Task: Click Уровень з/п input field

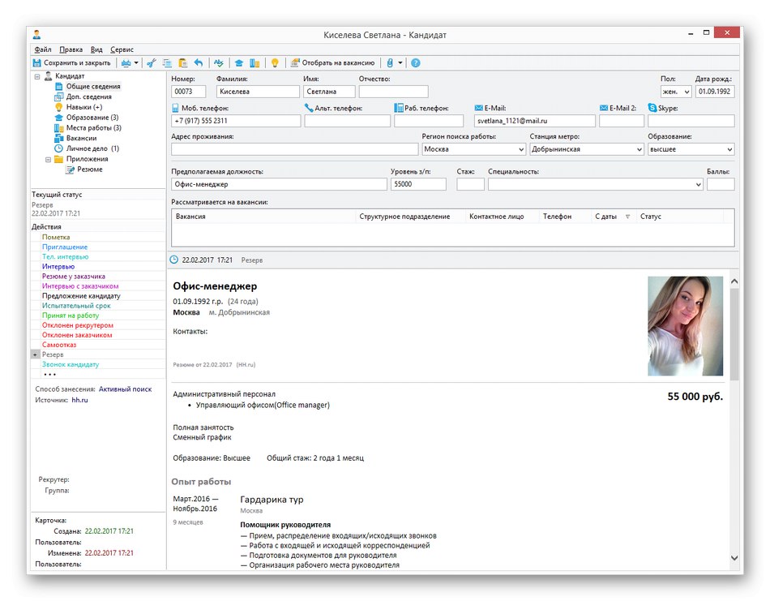Action: tap(418, 184)
